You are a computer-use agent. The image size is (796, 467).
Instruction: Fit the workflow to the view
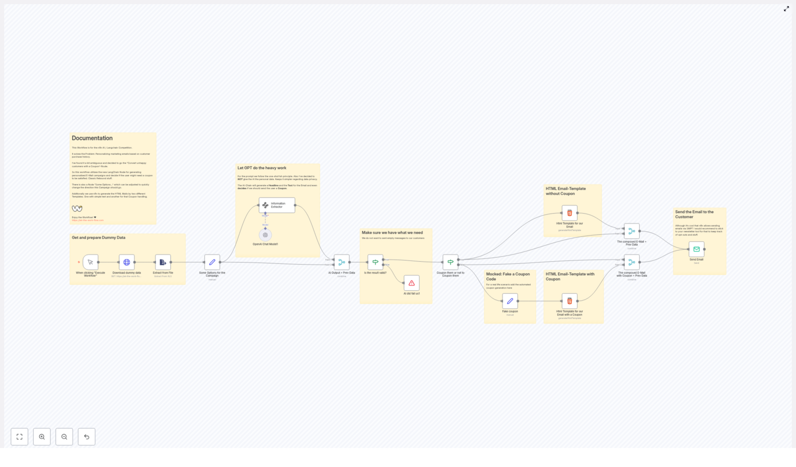click(x=19, y=437)
